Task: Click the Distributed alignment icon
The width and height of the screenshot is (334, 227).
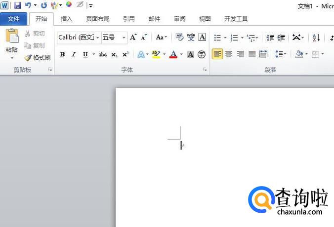Action: tap(263, 54)
